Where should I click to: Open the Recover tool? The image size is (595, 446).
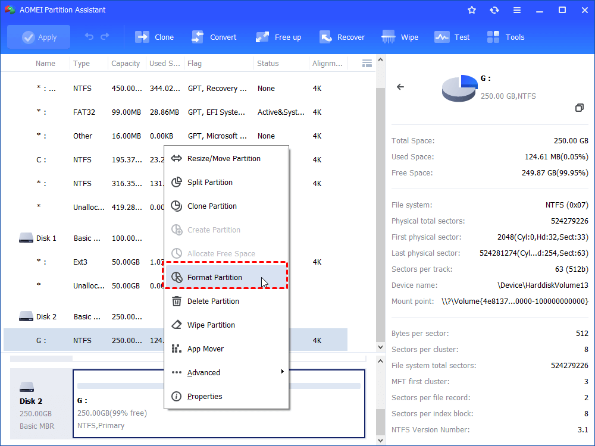coord(342,36)
